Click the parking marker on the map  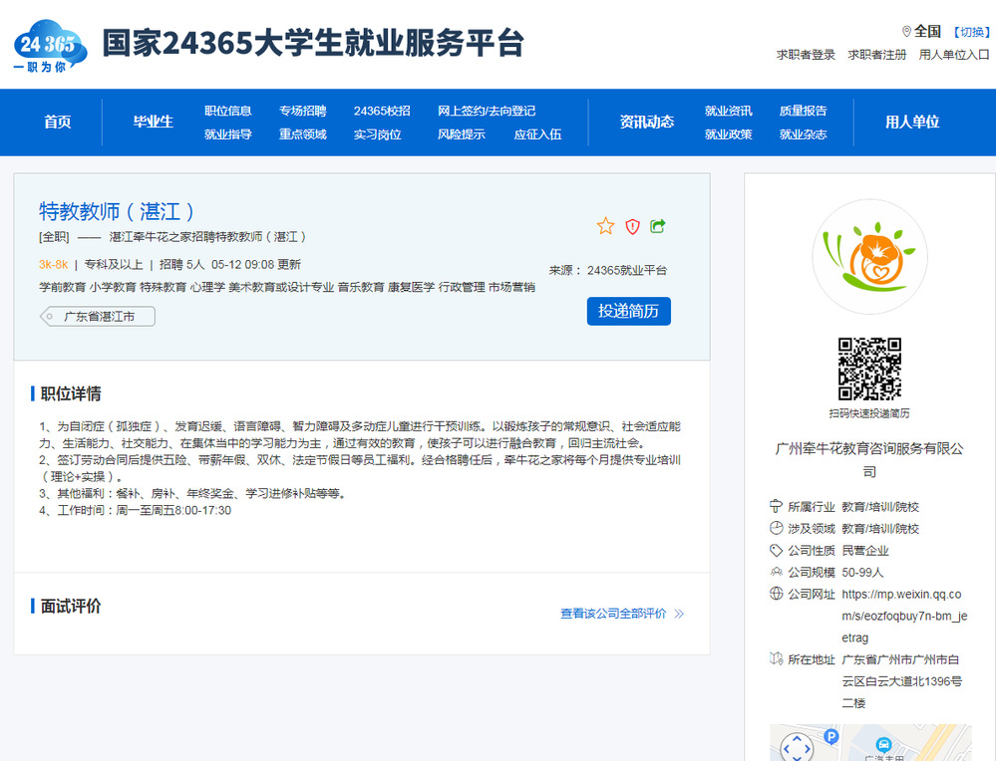[831, 736]
